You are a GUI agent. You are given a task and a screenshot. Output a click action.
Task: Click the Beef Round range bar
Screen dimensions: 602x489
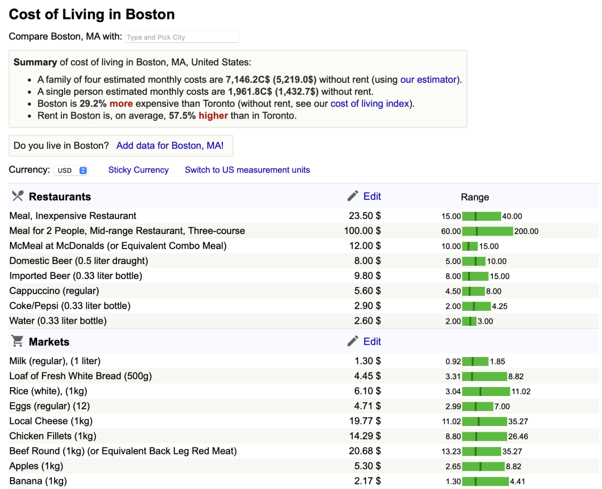[482, 451]
